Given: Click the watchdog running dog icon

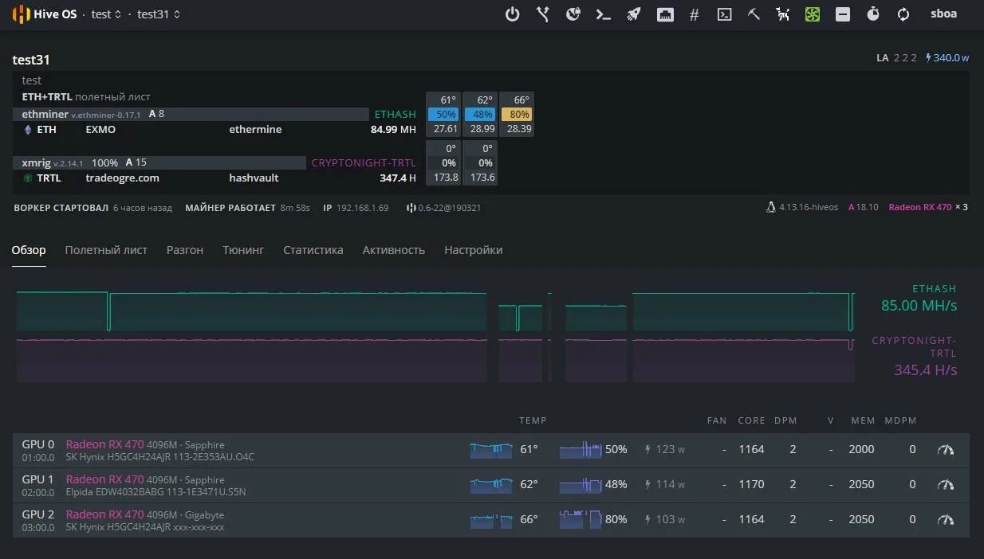Looking at the screenshot, I should [x=783, y=14].
